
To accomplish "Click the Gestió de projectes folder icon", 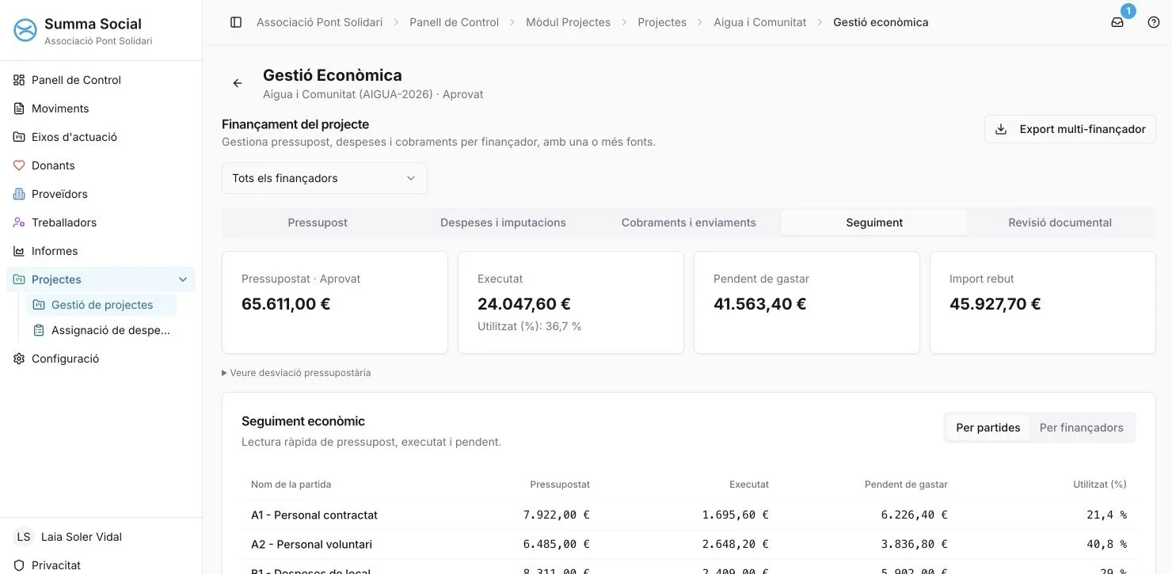I will pyautogui.click(x=39, y=305).
